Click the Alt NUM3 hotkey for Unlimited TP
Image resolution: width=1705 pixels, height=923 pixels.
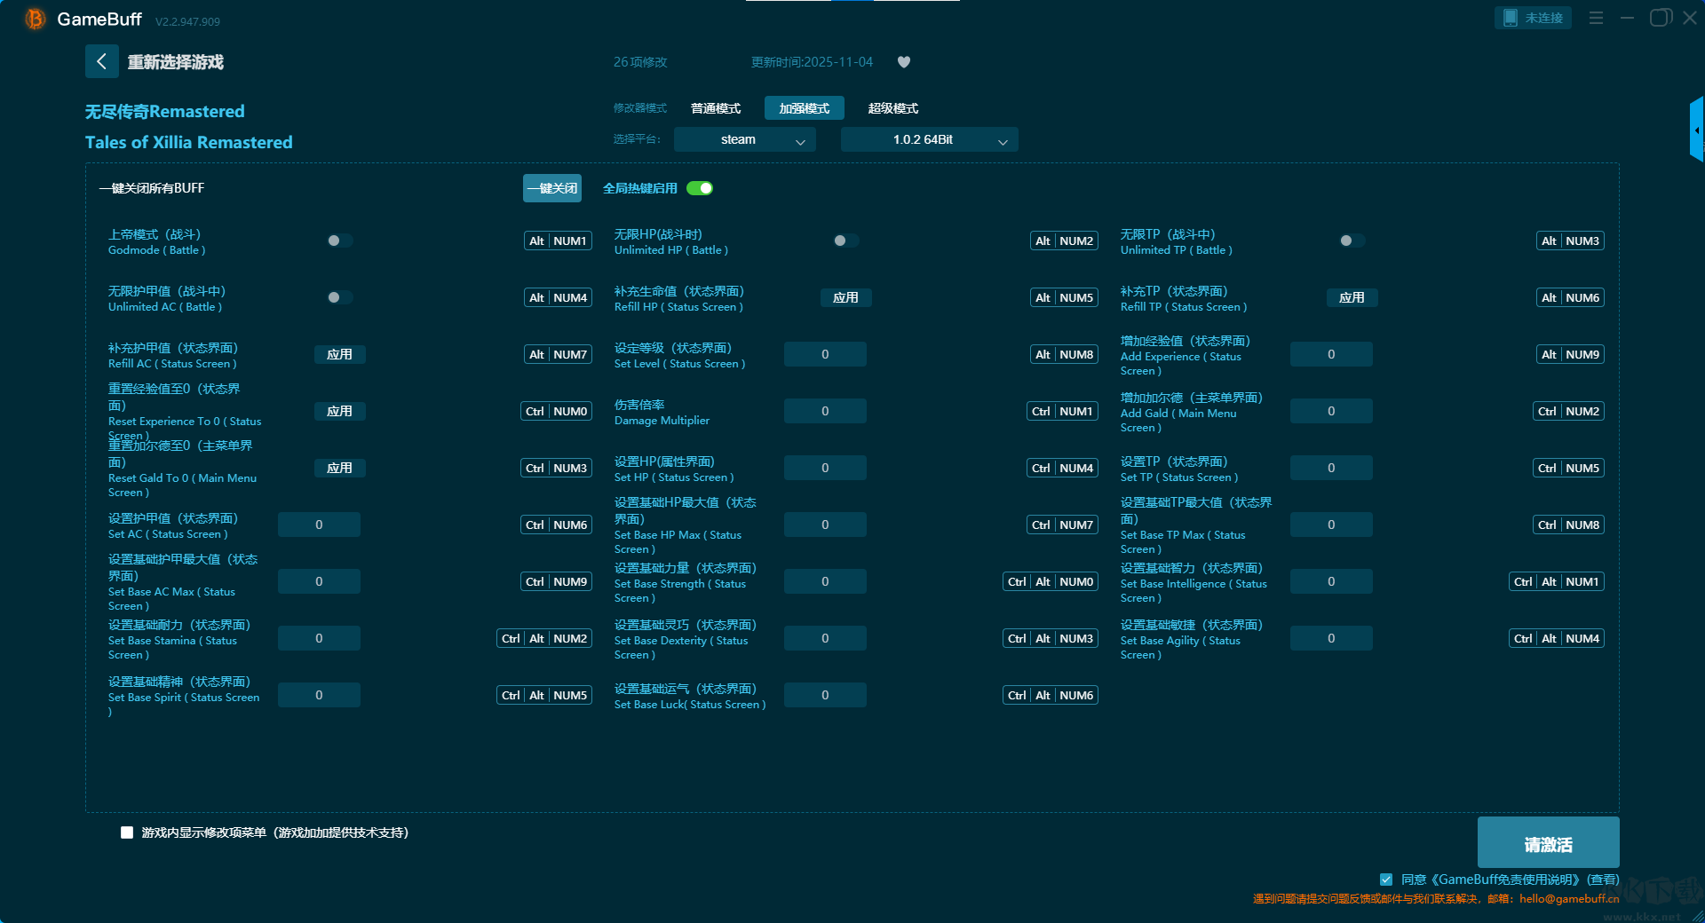(1570, 241)
